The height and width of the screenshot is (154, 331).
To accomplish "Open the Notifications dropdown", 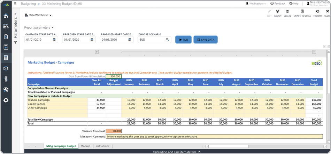I will [x=256, y=3].
